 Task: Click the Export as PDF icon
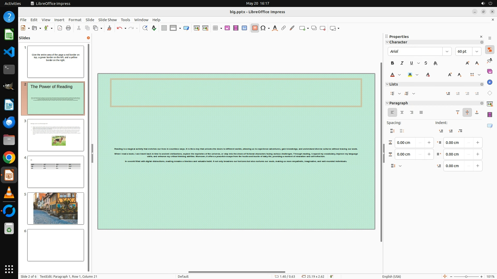pos(60,28)
